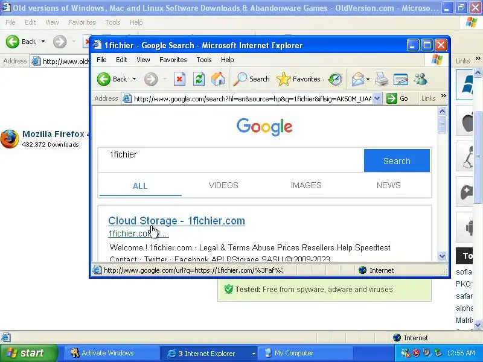Click the OldVersion window scroll down arrow
The height and width of the screenshot is (362, 483).
coord(478,325)
